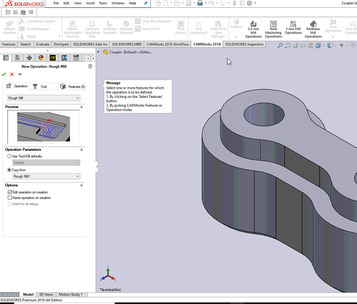Open the Rough Mill operation type dropdown
357x304 pixels.
[x=44, y=98]
